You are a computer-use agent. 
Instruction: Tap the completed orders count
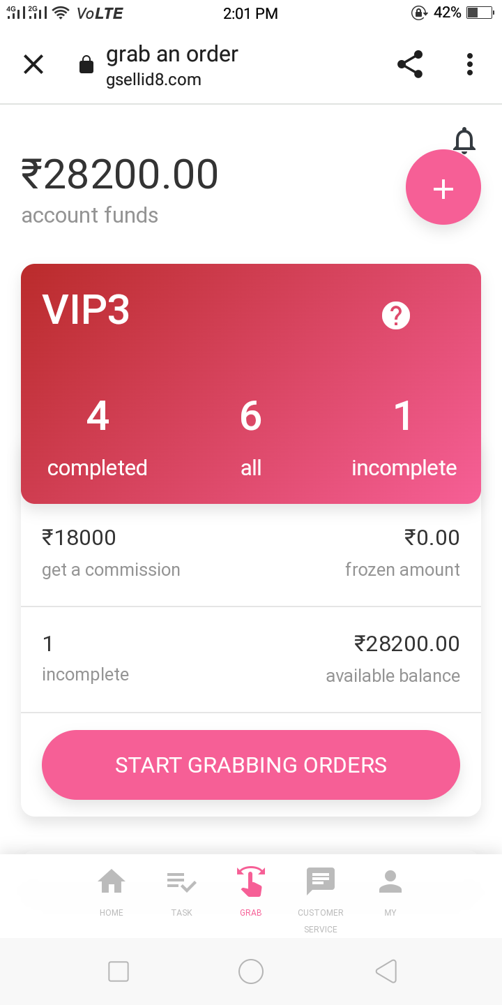[98, 417]
